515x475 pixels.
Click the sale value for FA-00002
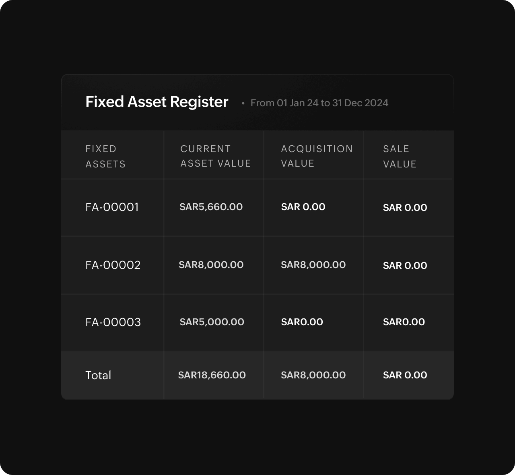click(x=405, y=266)
